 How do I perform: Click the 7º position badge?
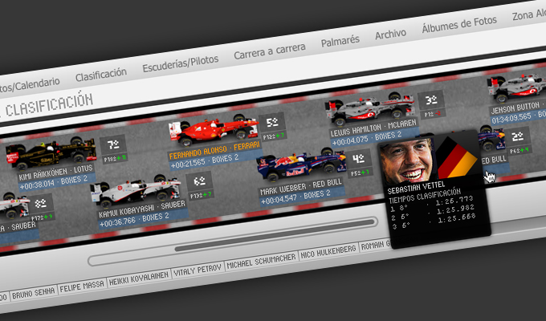coord(113,144)
